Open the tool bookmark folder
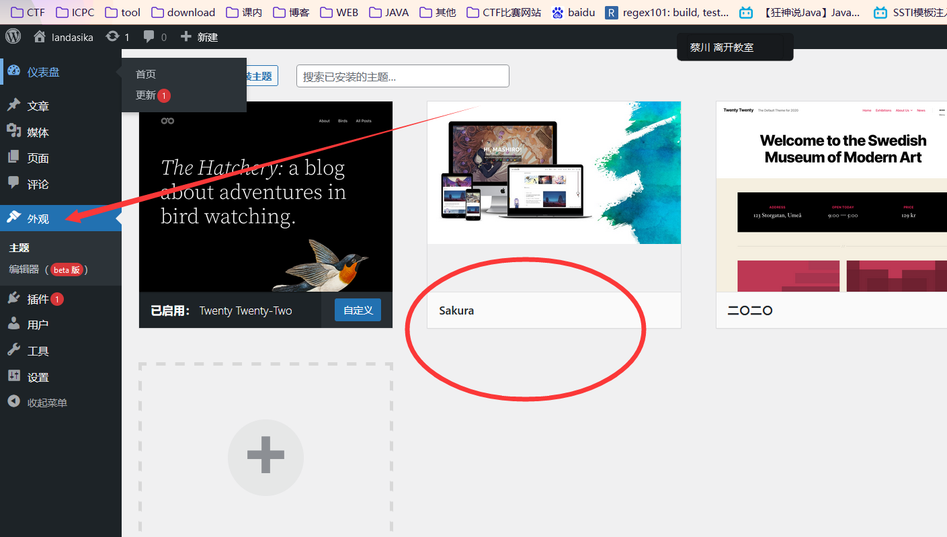Image resolution: width=947 pixels, height=537 pixels. click(122, 12)
